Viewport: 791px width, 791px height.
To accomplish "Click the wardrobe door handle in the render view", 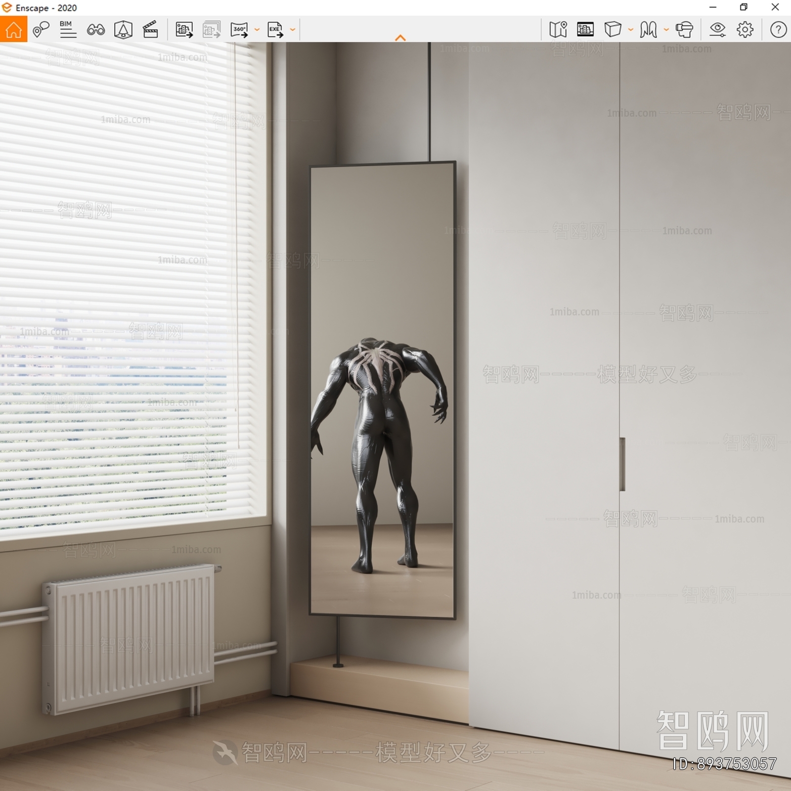I will pos(622,464).
